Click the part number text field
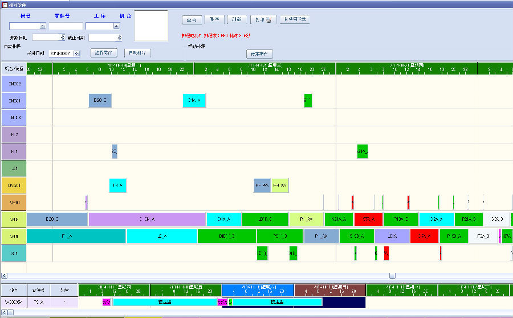Image resolution: width=513 pixels, height=318 pixels. 66,26
